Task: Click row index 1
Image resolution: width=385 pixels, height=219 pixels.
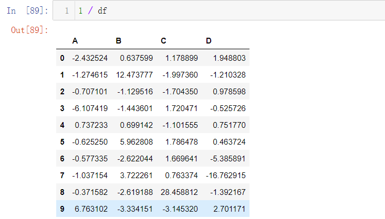Action: (x=62, y=75)
